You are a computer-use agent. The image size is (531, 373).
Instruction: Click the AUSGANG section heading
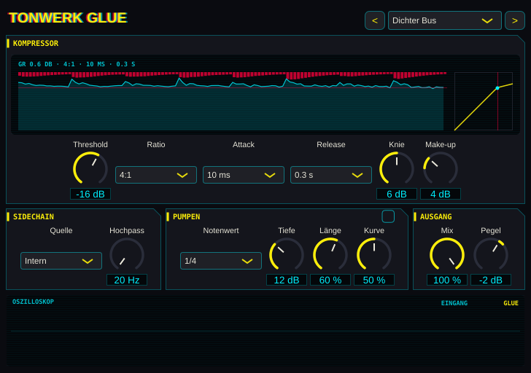click(x=436, y=217)
